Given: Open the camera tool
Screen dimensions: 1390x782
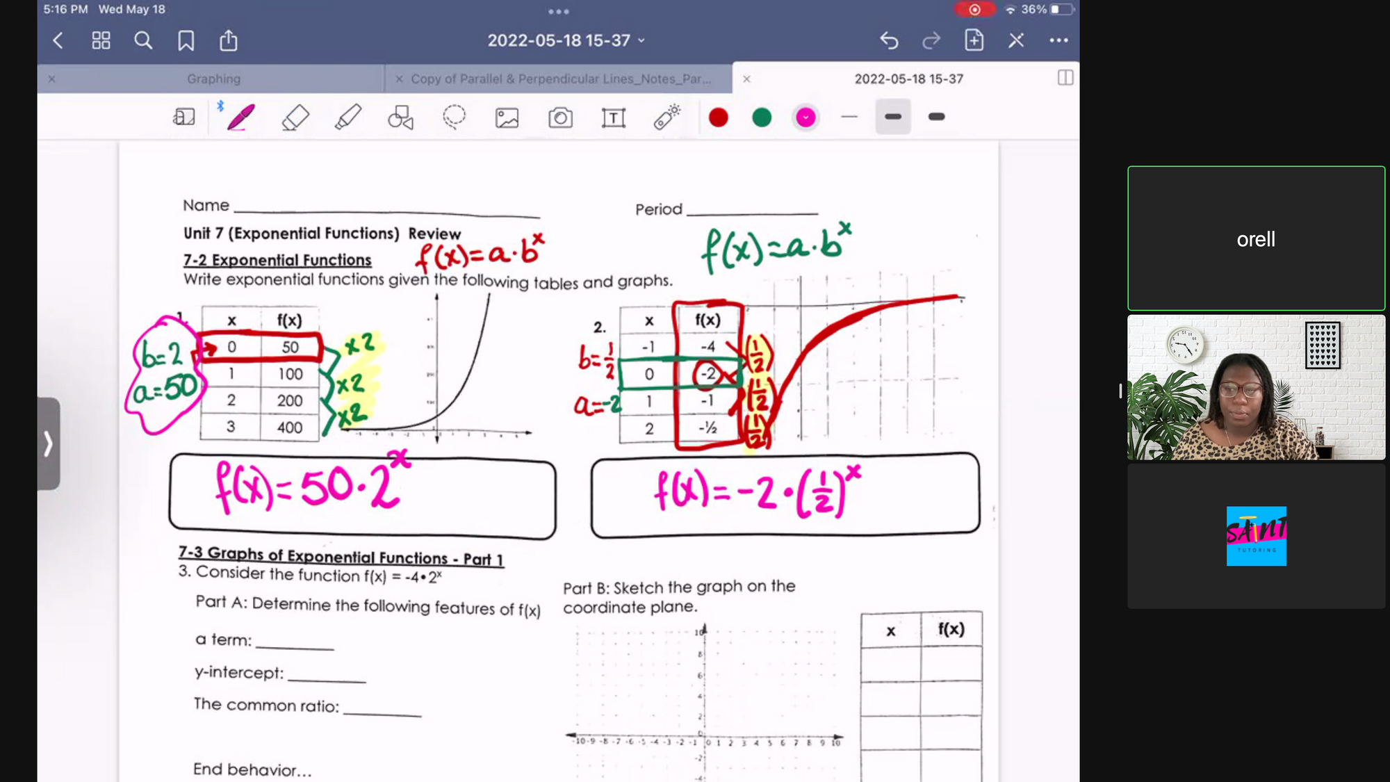Looking at the screenshot, I should (560, 117).
